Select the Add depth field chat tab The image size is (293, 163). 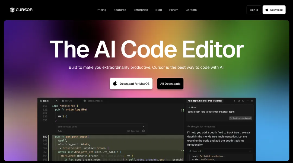205,101
